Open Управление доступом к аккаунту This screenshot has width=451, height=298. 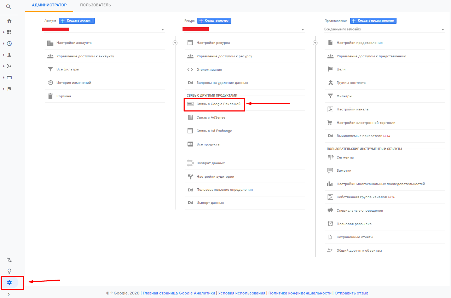(85, 56)
